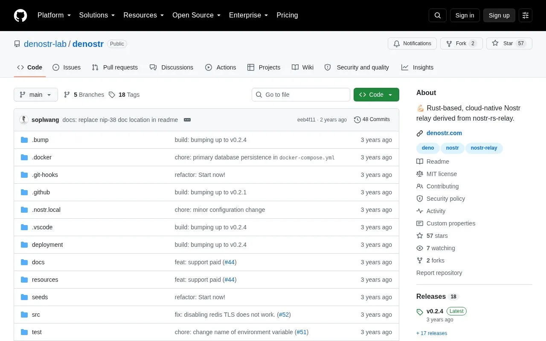Open the GitHub homepage logo

(20, 15)
